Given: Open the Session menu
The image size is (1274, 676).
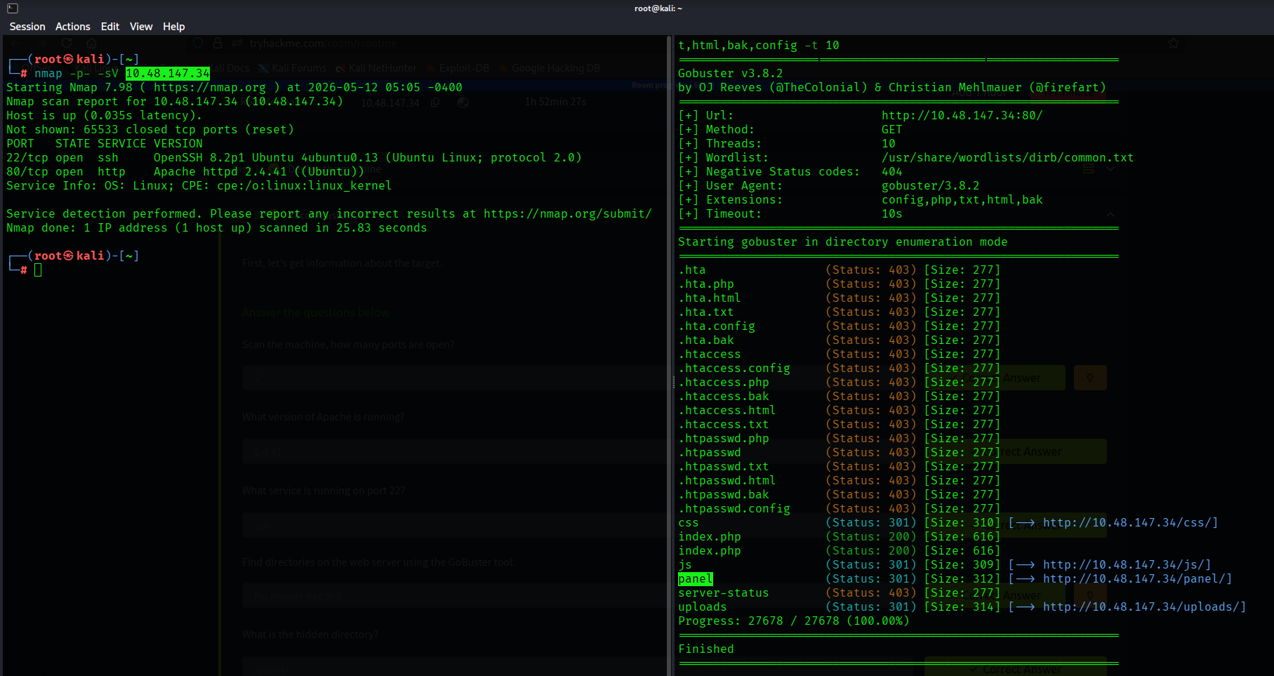Looking at the screenshot, I should click(27, 27).
